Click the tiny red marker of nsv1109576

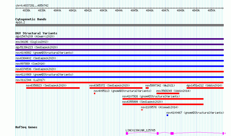pyautogui.click(x=142, y=110)
